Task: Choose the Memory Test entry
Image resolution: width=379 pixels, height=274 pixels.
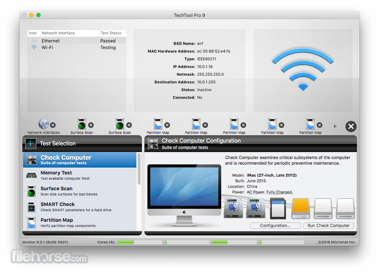Action: coord(80,176)
